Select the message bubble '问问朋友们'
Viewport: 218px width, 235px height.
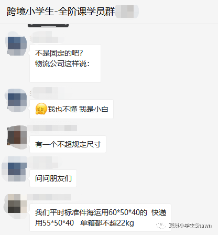tap(53, 178)
